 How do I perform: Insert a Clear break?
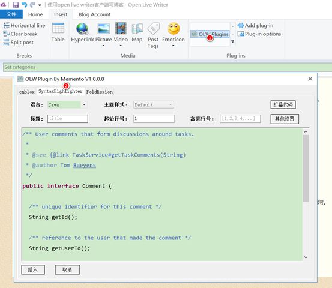[20, 34]
